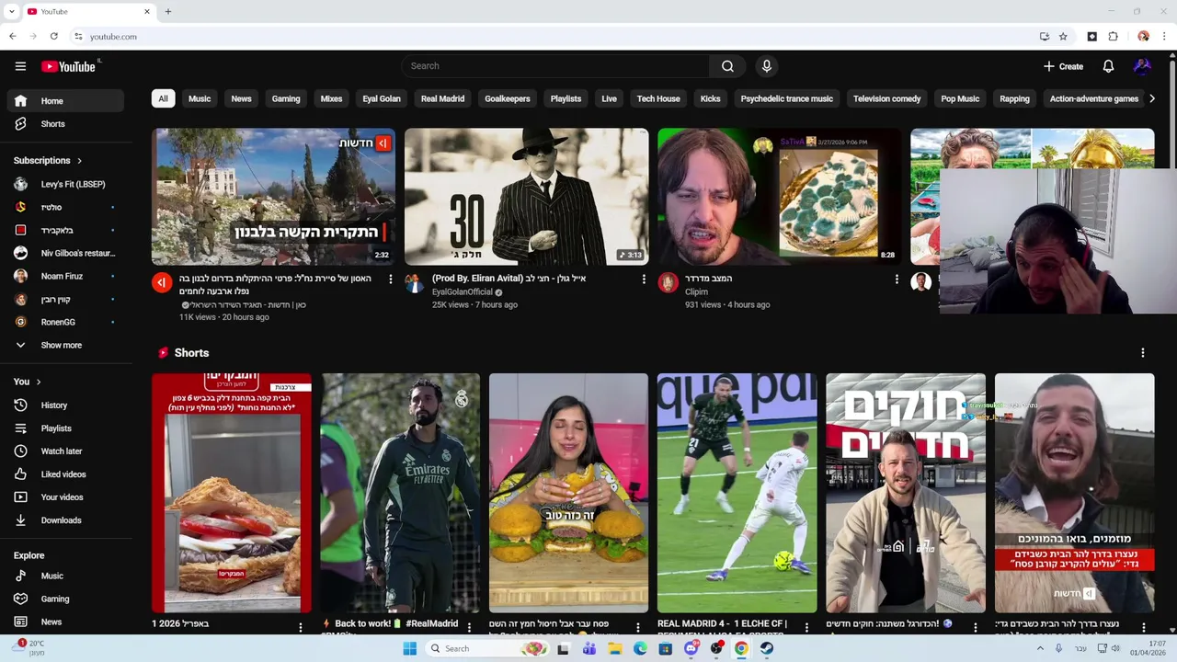Open the hamburger guide menu
Screen dimensions: 1177x662
click(20, 66)
